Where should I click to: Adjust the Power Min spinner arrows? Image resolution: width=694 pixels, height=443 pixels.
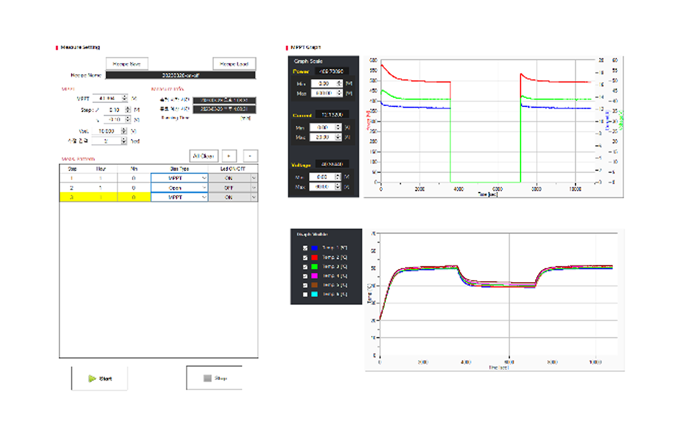pyautogui.click(x=339, y=83)
